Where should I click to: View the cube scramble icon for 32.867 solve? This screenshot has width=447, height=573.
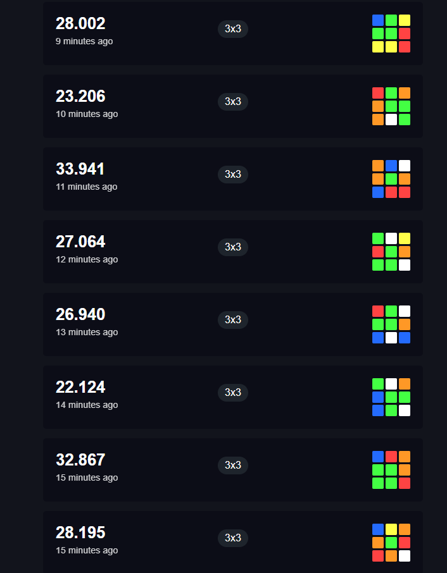click(x=391, y=470)
